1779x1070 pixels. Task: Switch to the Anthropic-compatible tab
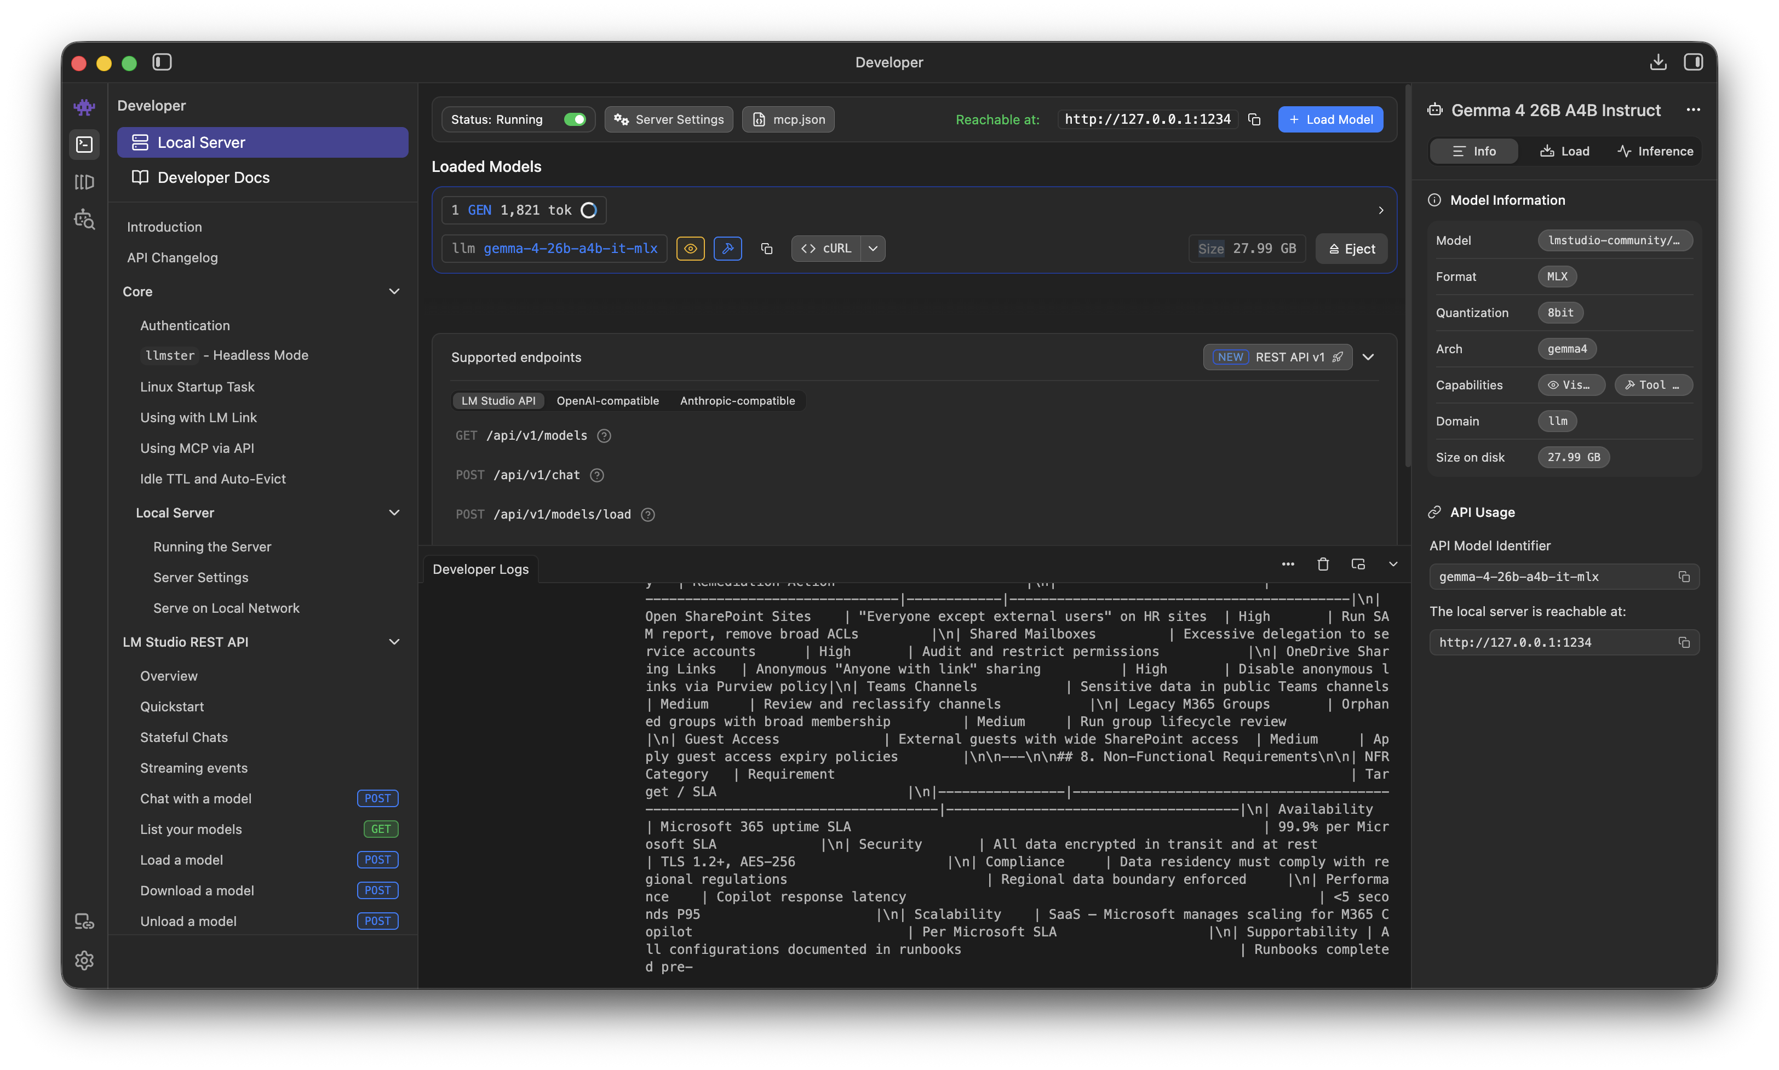point(738,401)
